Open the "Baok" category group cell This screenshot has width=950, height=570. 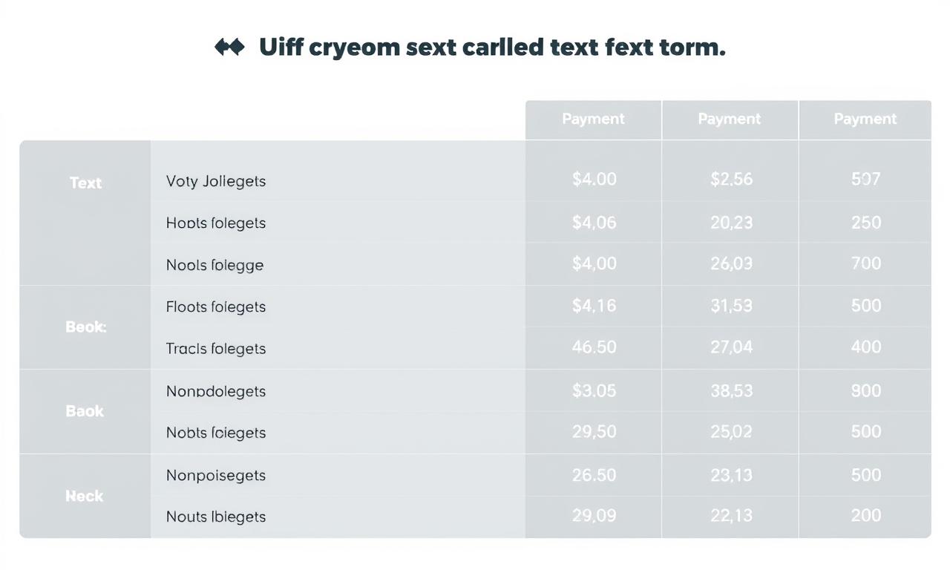[x=85, y=411]
